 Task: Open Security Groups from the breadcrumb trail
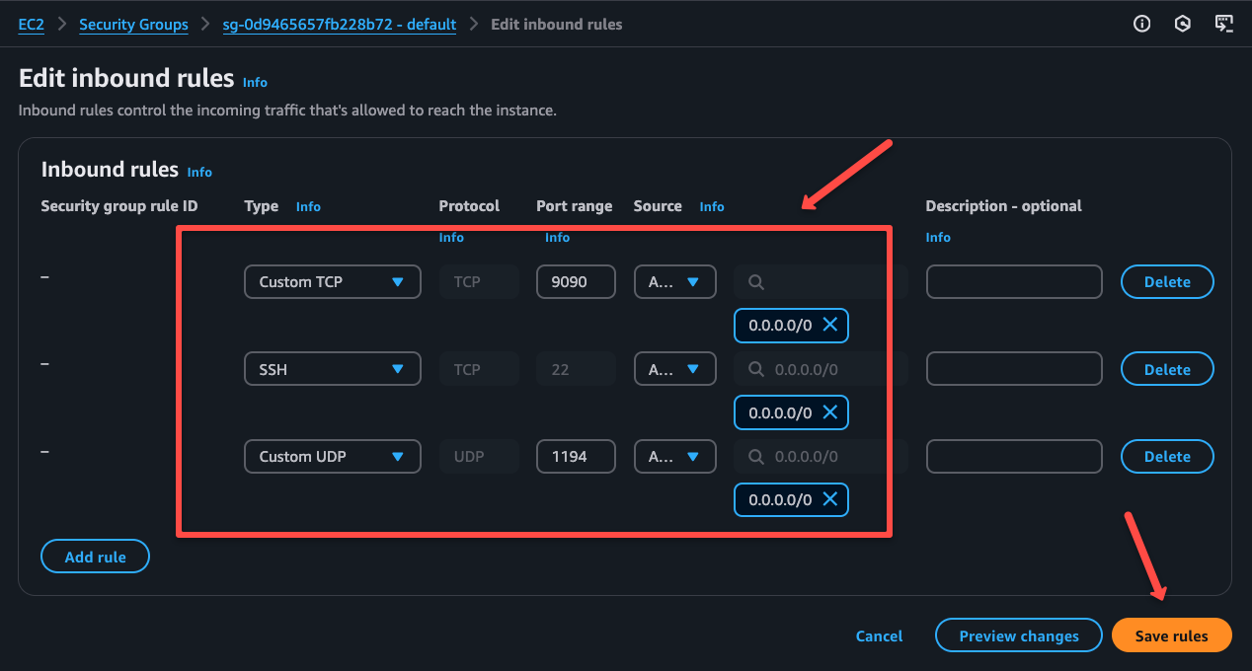(x=133, y=24)
